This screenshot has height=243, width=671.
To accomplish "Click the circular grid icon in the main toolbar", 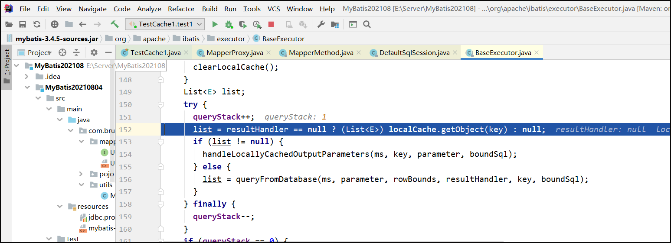I will 55,24.
